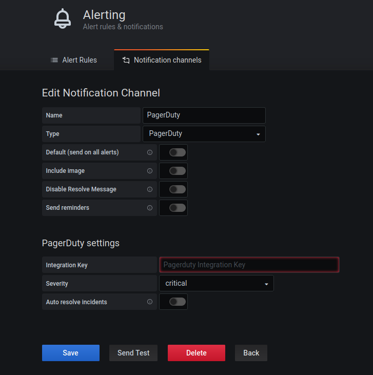Toggle Disable Resolve Message switch
Viewport: 373px width, 375px height.
[178, 189]
